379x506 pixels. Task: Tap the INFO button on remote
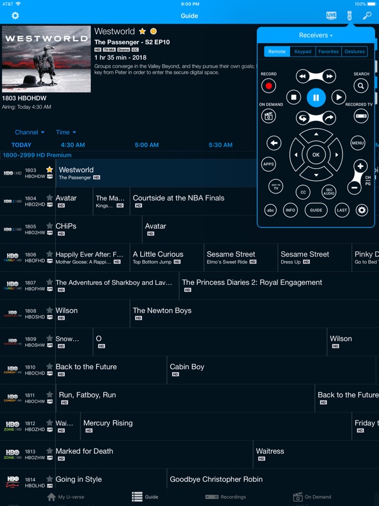tap(291, 210)
